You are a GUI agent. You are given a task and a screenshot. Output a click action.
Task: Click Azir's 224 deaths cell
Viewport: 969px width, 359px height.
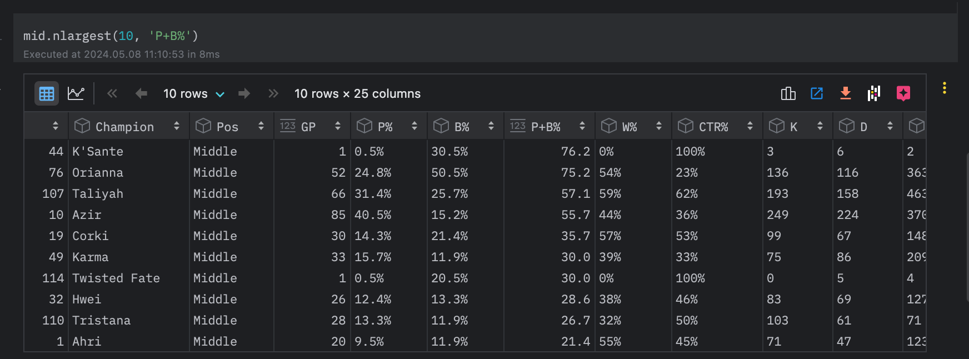click(868, 215)
